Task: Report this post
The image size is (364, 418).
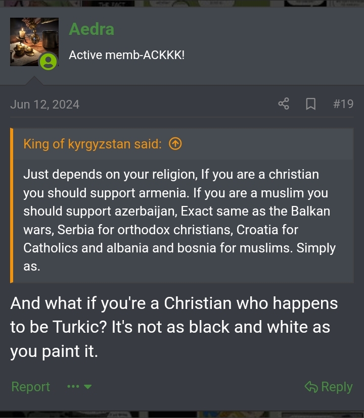Action: (x=30, y=387)
